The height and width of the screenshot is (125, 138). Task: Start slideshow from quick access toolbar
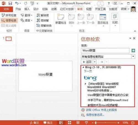[x=32, y=4]
